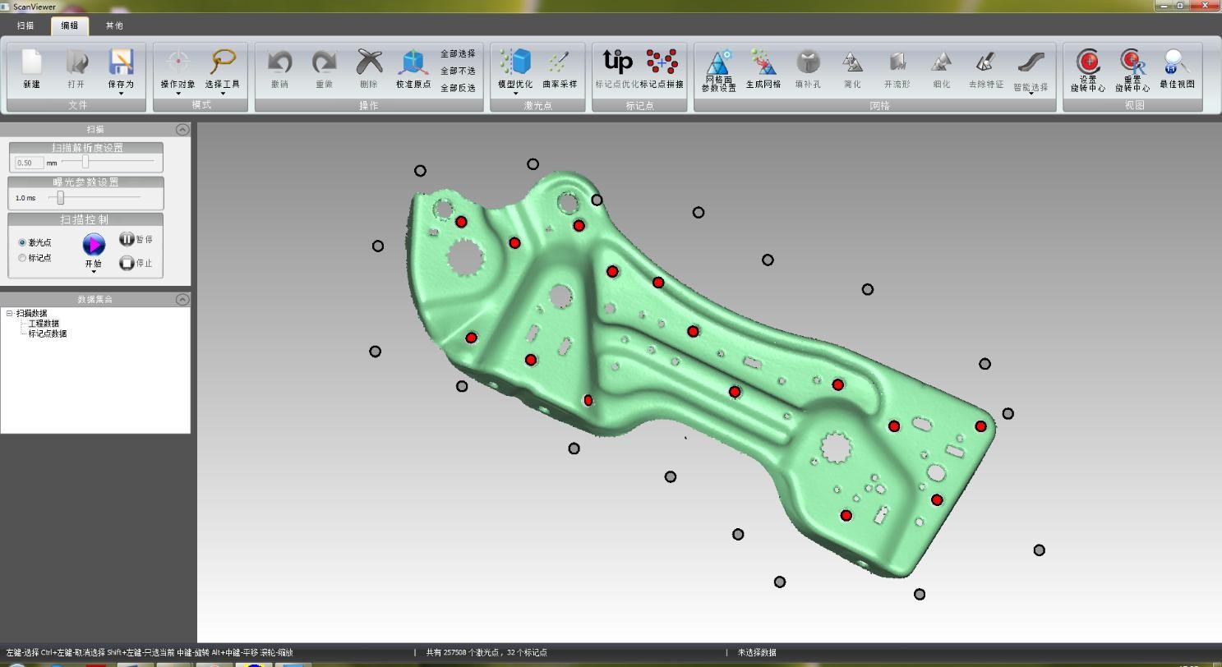
Task: Open the 保存为 dropdown arrow
Action: click(121, 94)
